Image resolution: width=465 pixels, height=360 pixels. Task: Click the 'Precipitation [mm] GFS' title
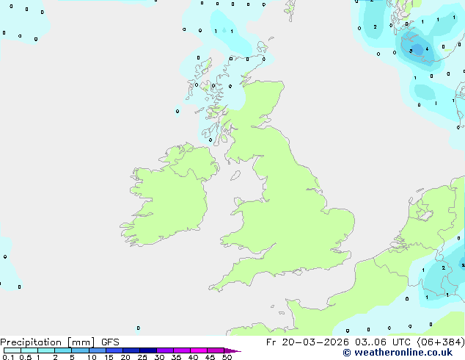59,342
